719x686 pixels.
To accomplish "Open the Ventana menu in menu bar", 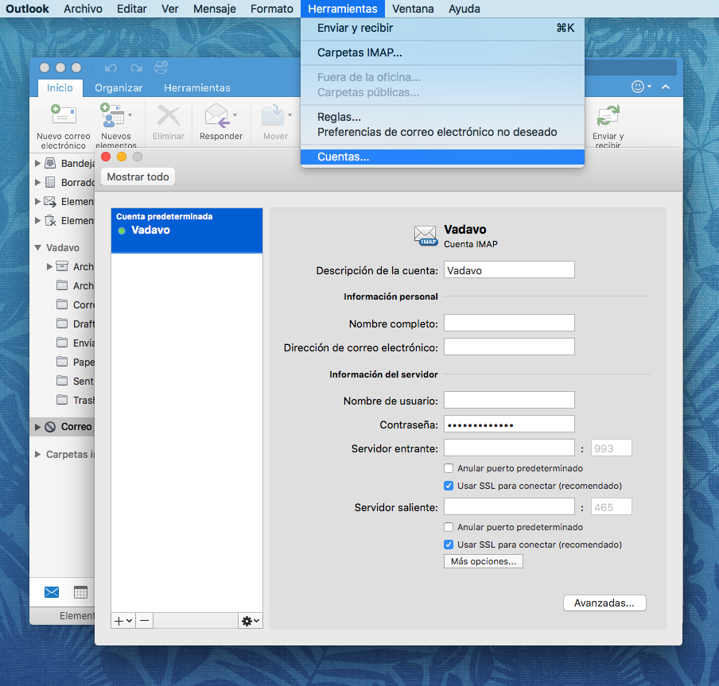I will 413,9.
